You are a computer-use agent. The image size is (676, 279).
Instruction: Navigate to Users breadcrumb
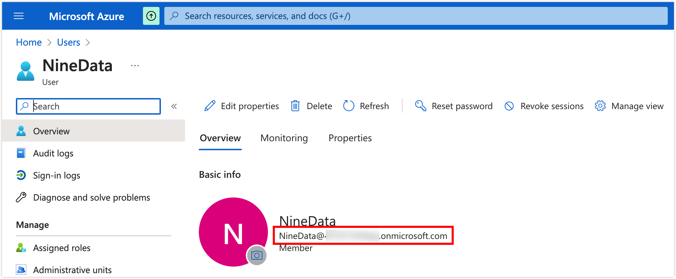click(68, 42)
